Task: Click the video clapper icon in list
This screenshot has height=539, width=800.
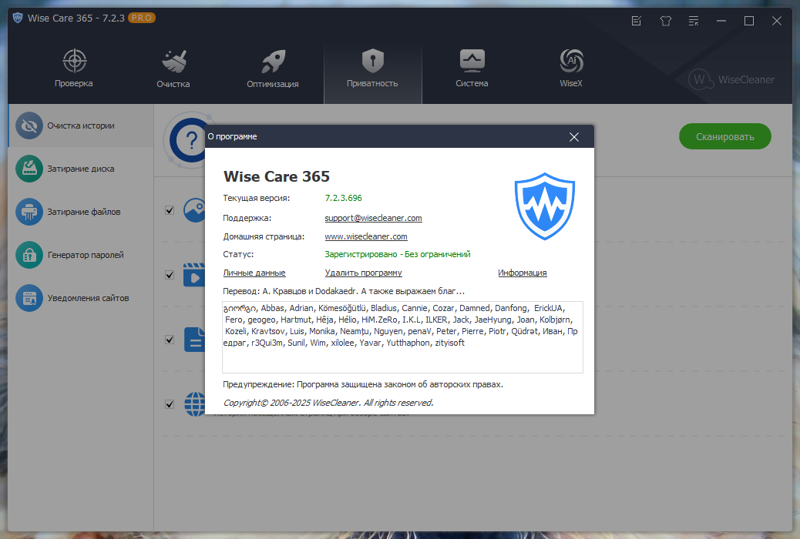Action: (194, 275)
